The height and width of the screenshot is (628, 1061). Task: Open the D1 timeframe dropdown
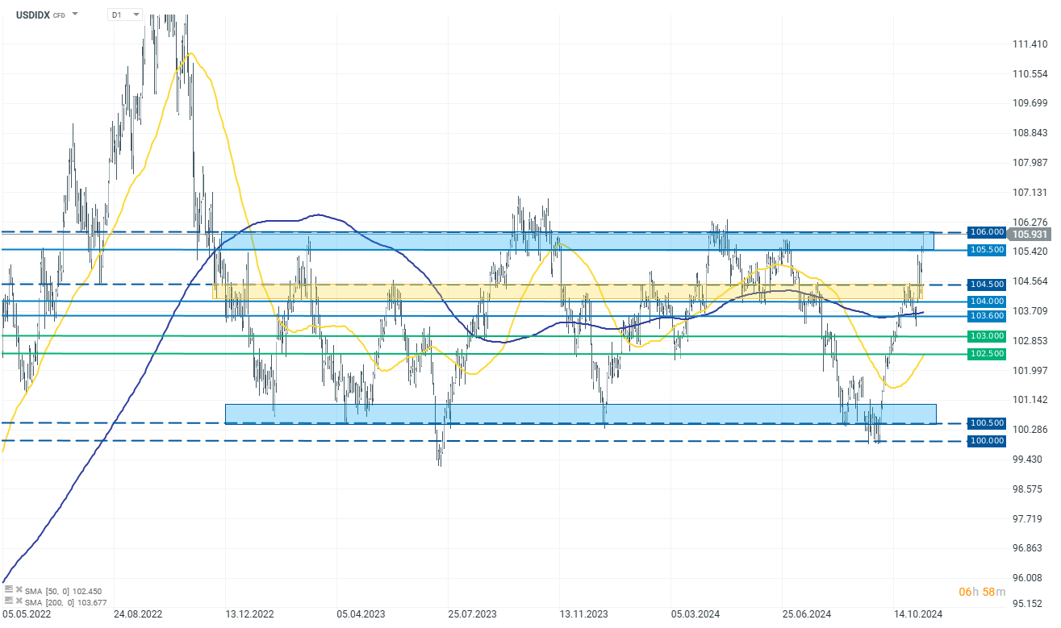point(124,15)
